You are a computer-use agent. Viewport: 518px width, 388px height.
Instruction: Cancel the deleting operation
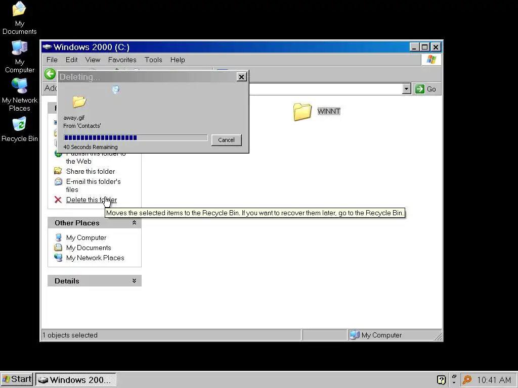(x=226, y=140)
